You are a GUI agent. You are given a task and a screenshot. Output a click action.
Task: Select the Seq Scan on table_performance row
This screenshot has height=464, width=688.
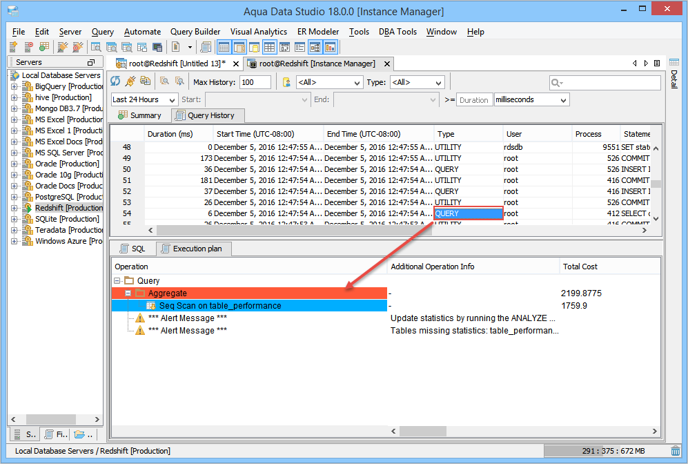249,305
